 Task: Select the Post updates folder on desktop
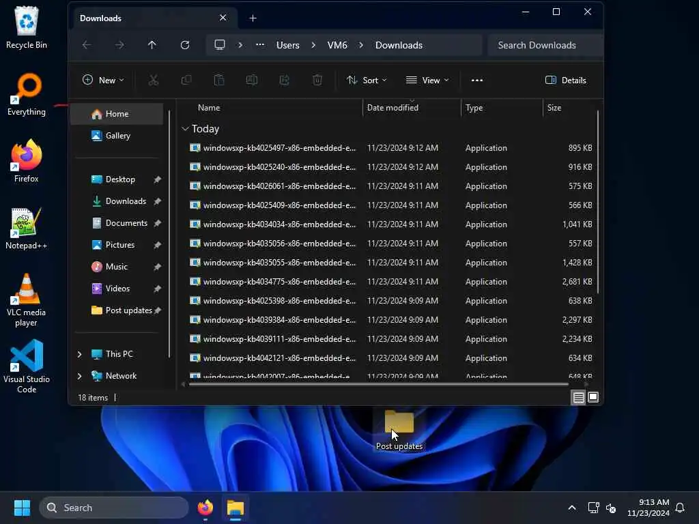[399, 430]
